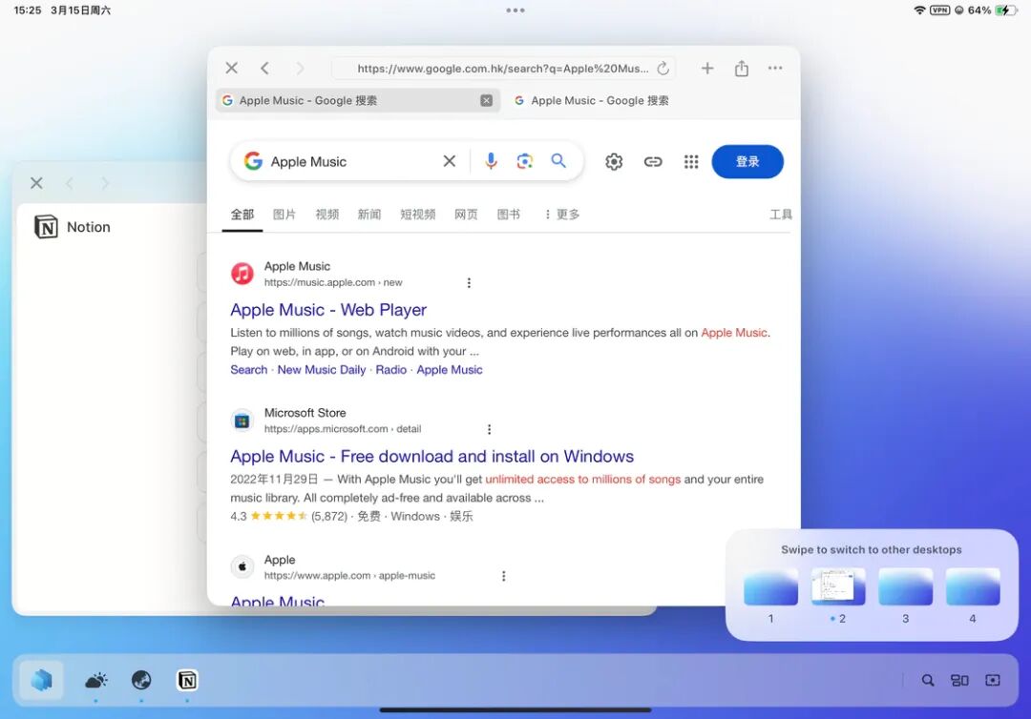Open the 工具 search tools

point(781,215)
